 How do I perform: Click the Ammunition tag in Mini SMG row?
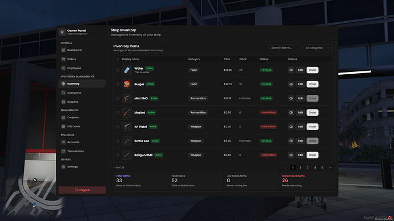click(x=198, y=98)
